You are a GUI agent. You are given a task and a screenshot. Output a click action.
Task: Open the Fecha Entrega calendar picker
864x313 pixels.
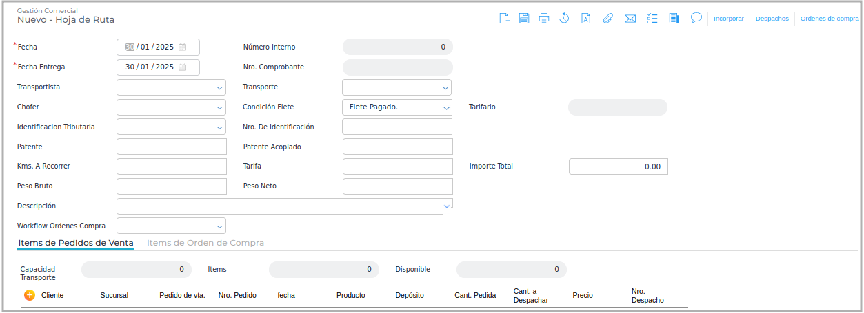pyautogui.click(x=183, y=67)
